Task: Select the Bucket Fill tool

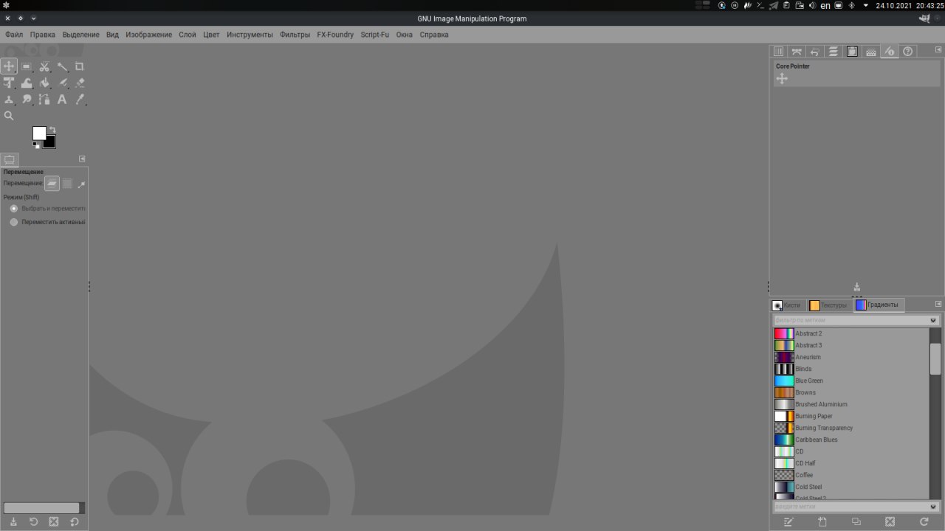Action: tap(44, 83)
